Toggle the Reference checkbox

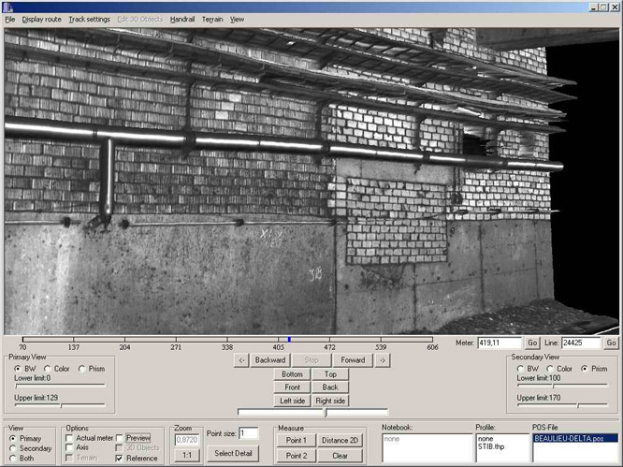(120, 459)
